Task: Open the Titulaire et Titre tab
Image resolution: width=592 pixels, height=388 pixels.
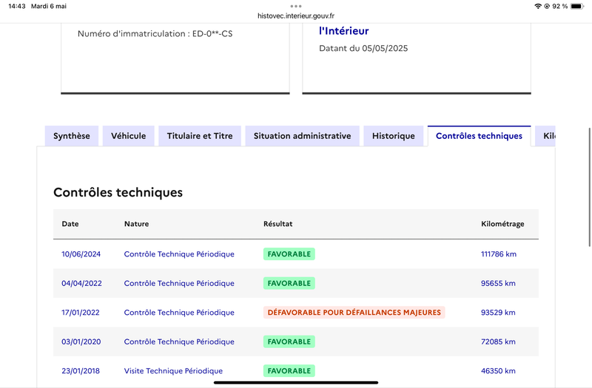Action: [x=200, y=136]
